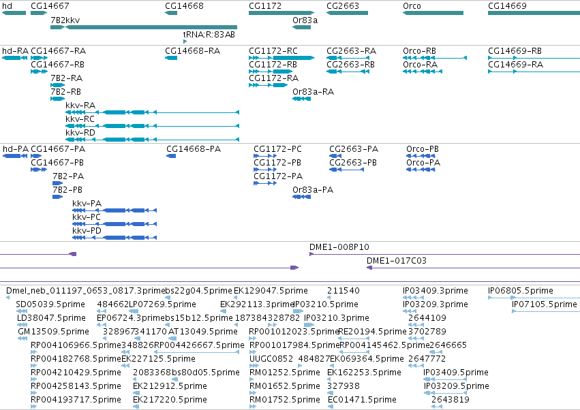Screen dimensions: 580x410
Task: Select the CG14667-RB transcript label
Action: point(58,64)
